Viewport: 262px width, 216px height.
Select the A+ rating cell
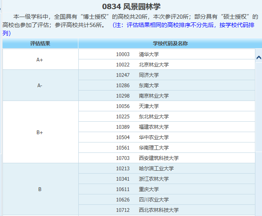click(40, 59)
